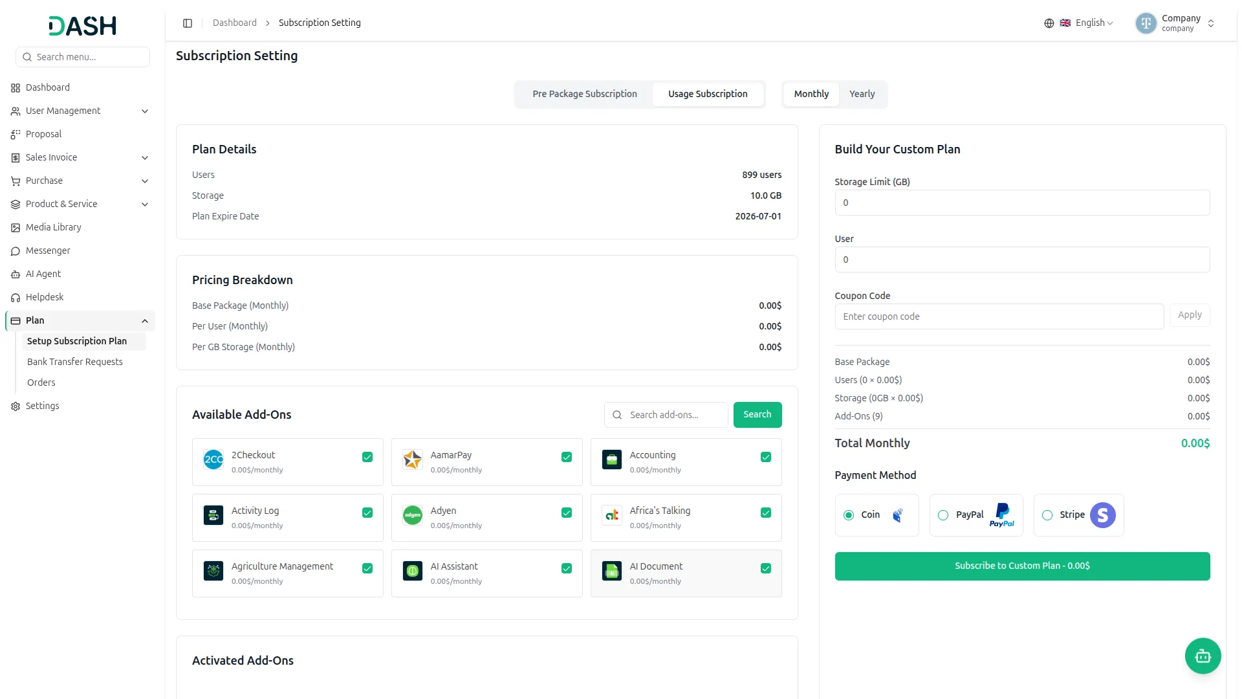Viewport: 1242px width, 699px height.
Task: Click the Dashboard breadcrumb link
Action: point(235,23)
